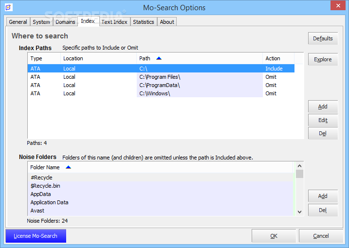Screen dimensions: 349x248
Task: Select the C:\Windows\ path row
Action: [x=161, y=93]
